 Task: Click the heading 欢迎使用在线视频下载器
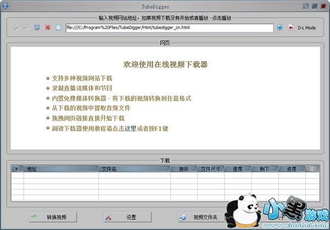point(166,64)
